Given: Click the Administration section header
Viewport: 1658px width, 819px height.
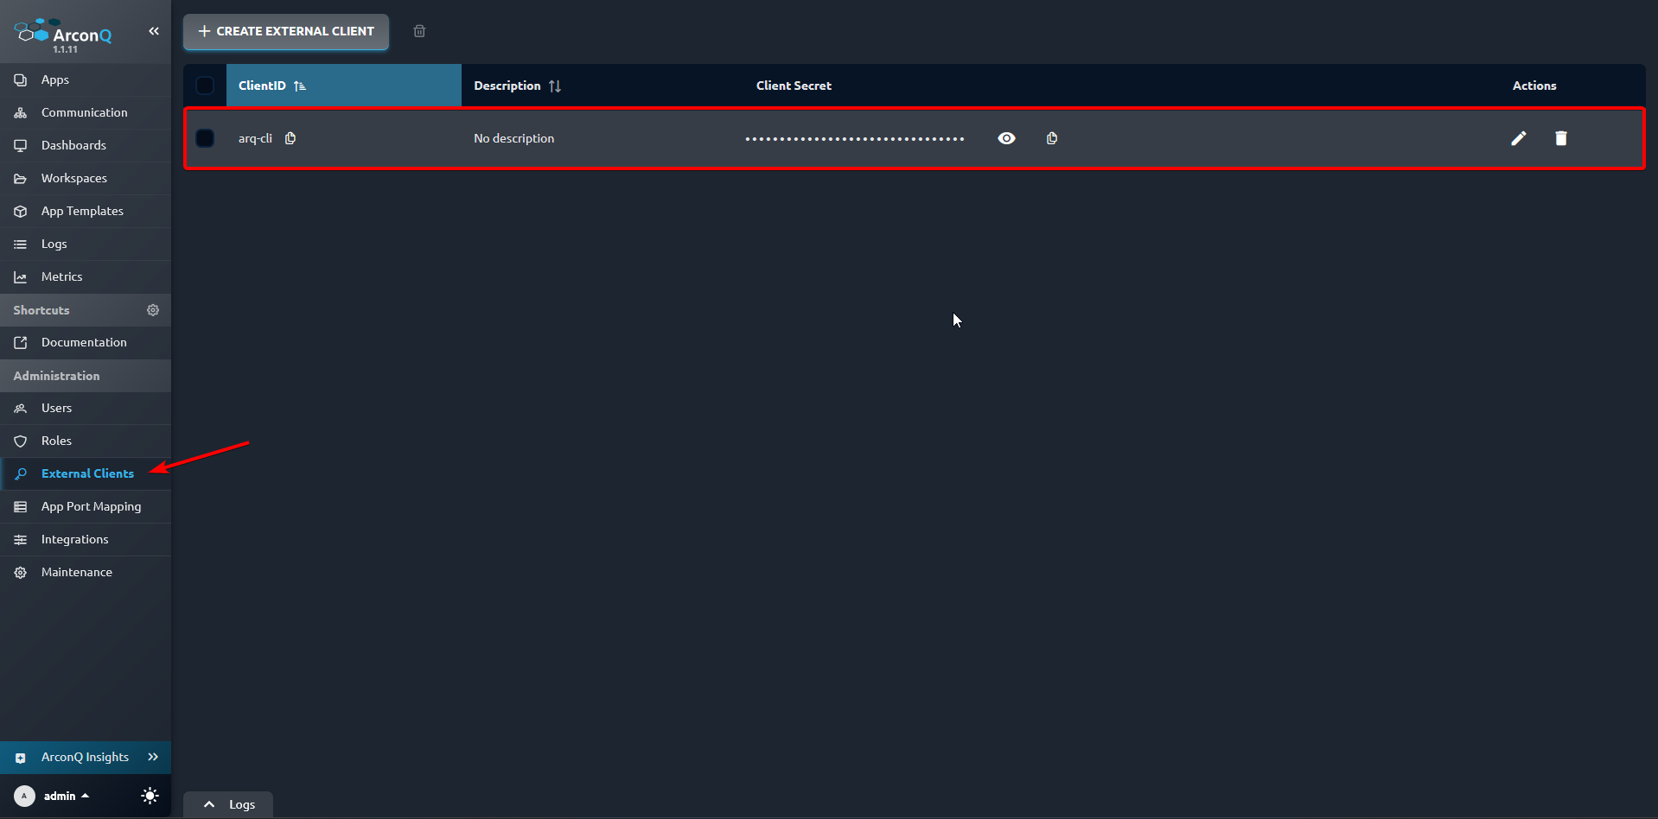Looking at the screenshot, I should point(86,376).
